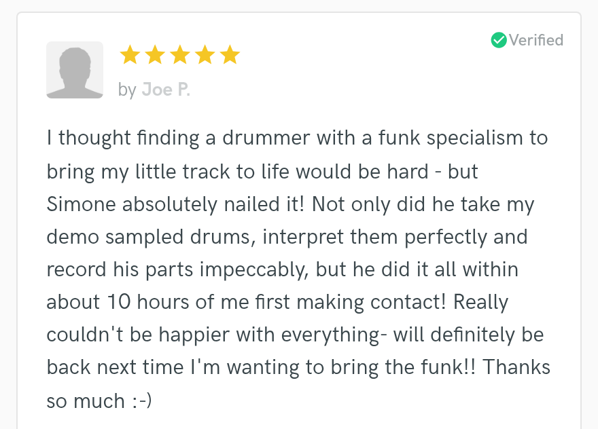Screen dimensions: 598x429
Task: Click the words "demo sampled drums"
Action: tap(151, 237)
